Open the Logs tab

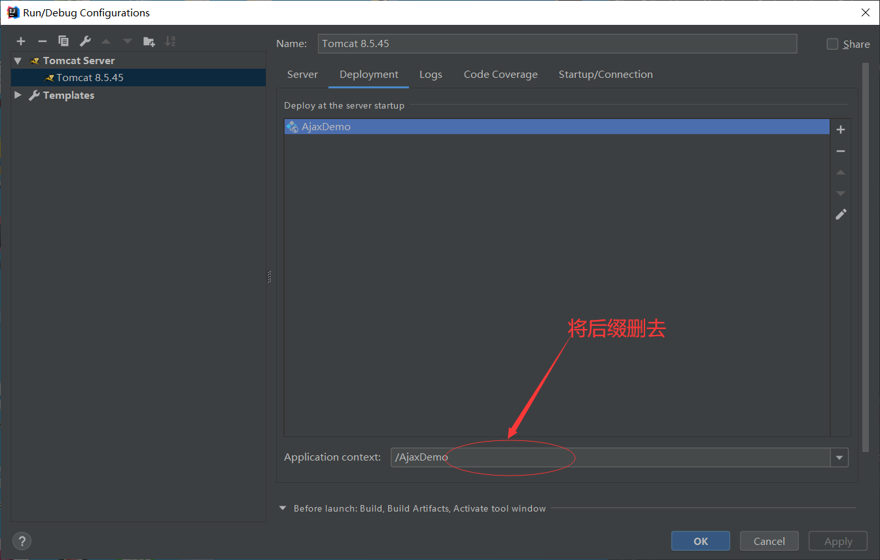tap(431, 75)
